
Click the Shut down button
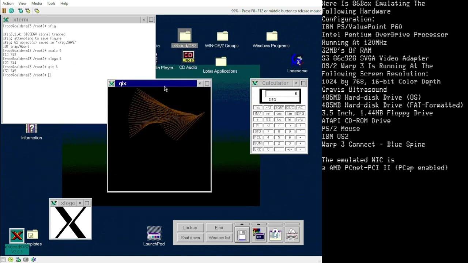click(190, 237)
